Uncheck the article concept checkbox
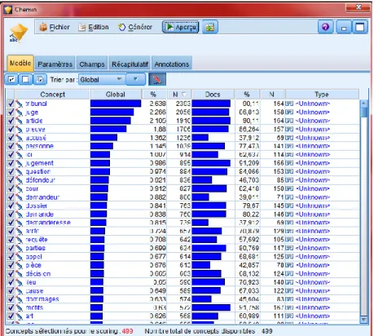 11,121
